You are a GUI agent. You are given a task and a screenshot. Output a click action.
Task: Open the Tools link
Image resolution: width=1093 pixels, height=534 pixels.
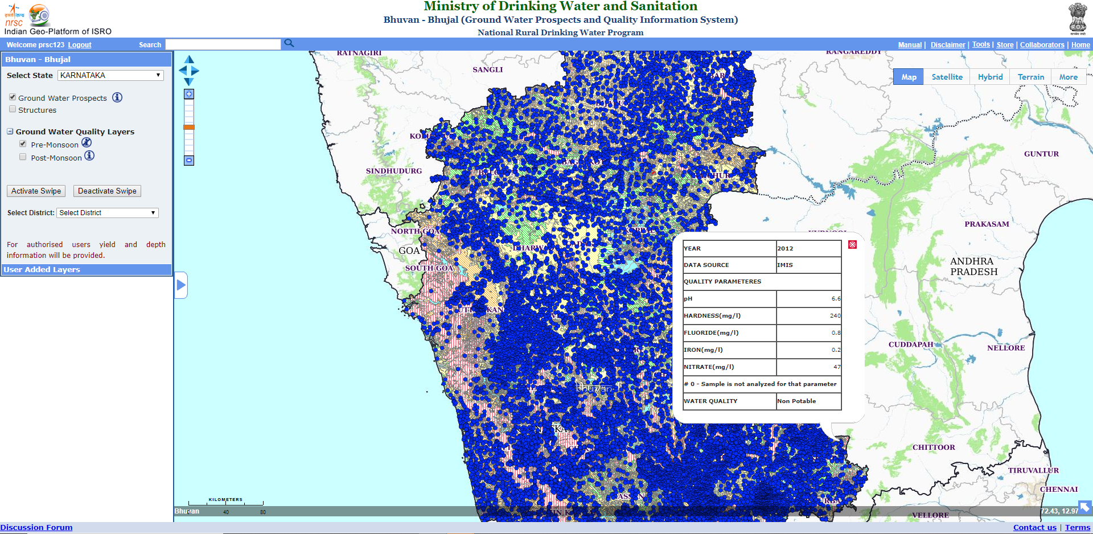pyautogui.click(x=981, y=44)
